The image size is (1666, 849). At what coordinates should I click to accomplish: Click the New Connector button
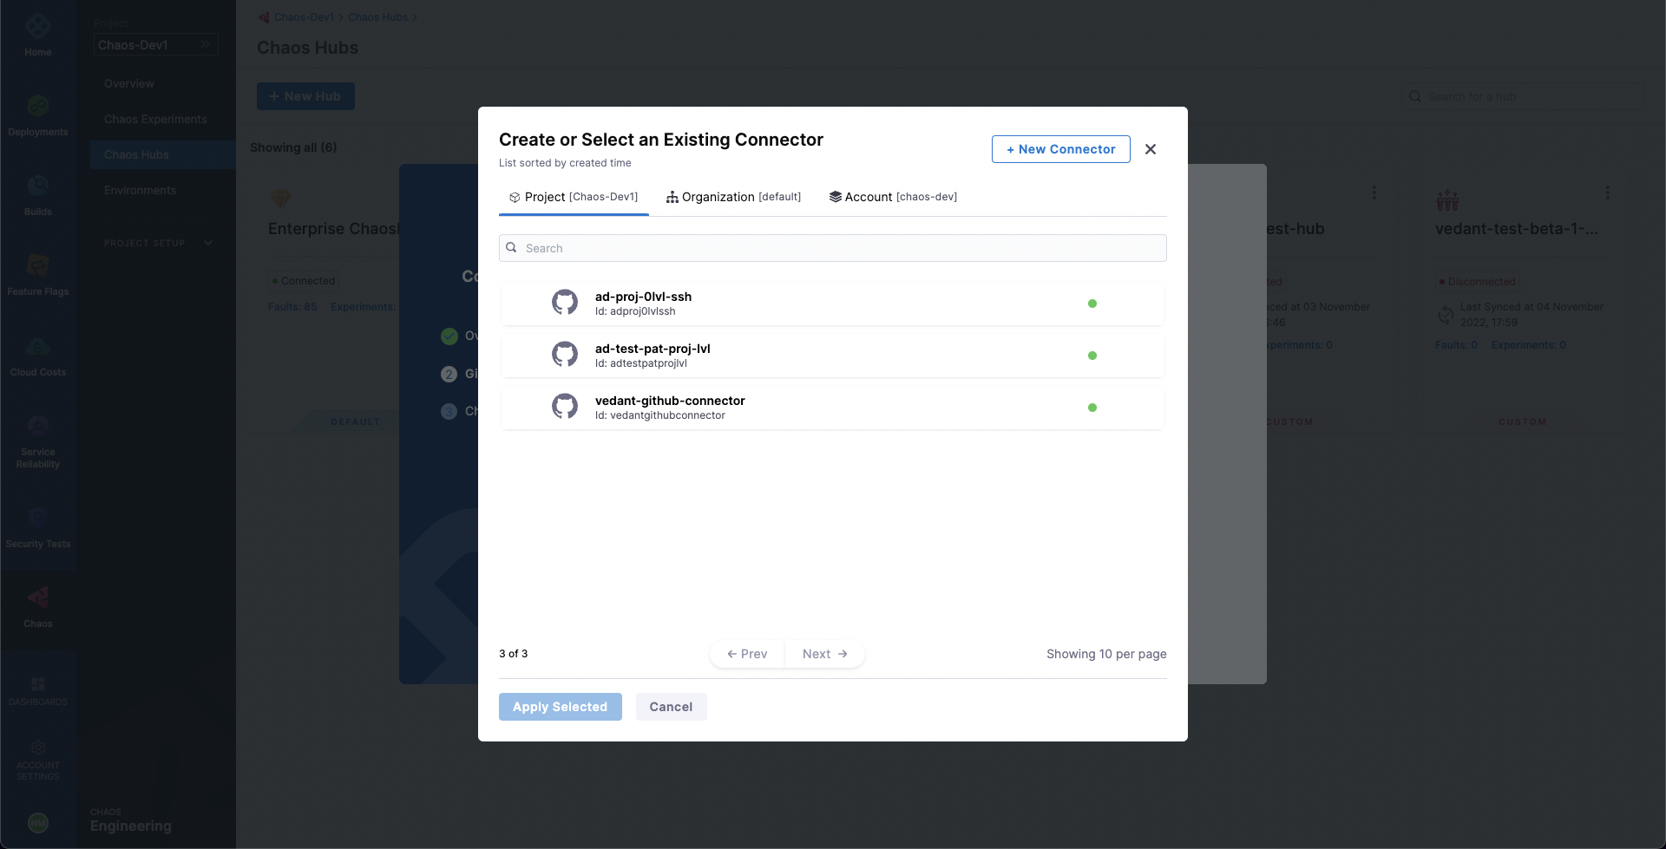coord(1060,149)
